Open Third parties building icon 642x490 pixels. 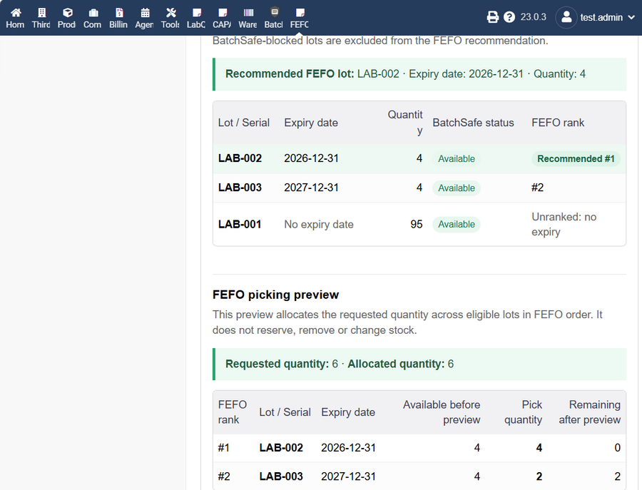pyautogui.click(x=42, y=13)
